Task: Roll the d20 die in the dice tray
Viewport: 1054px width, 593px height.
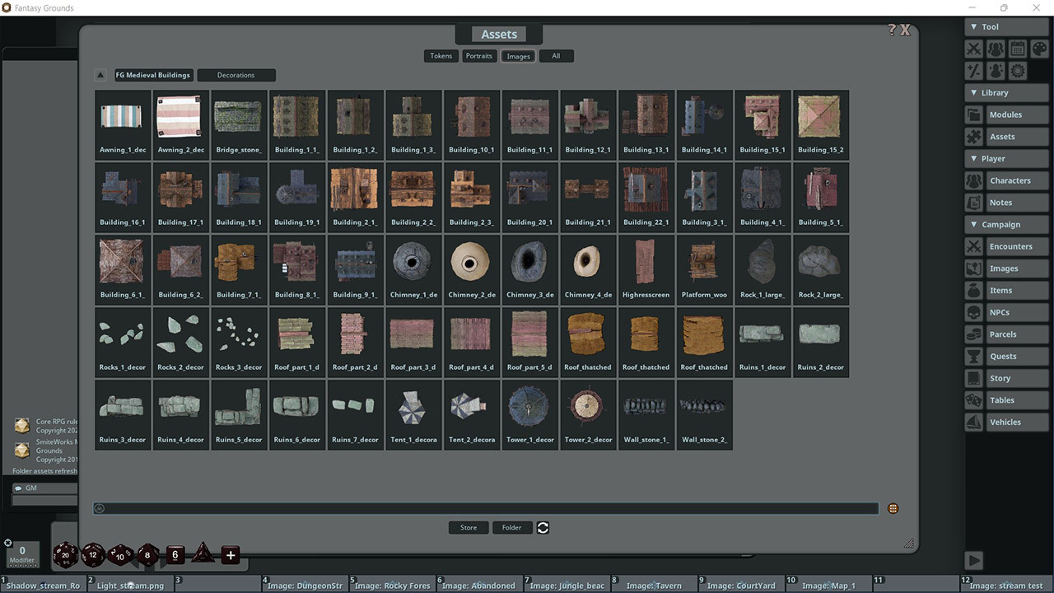Action: pyautogui.click(x=66, y=555)
